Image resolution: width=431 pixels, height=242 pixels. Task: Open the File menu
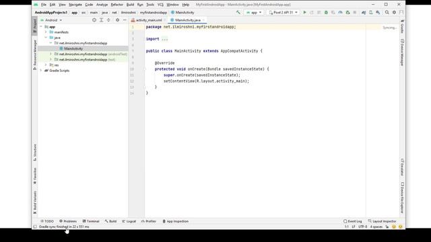pos(43,5)
